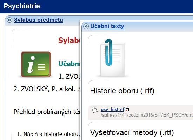Click the Přehled probíraných témat text

(47, 112)
